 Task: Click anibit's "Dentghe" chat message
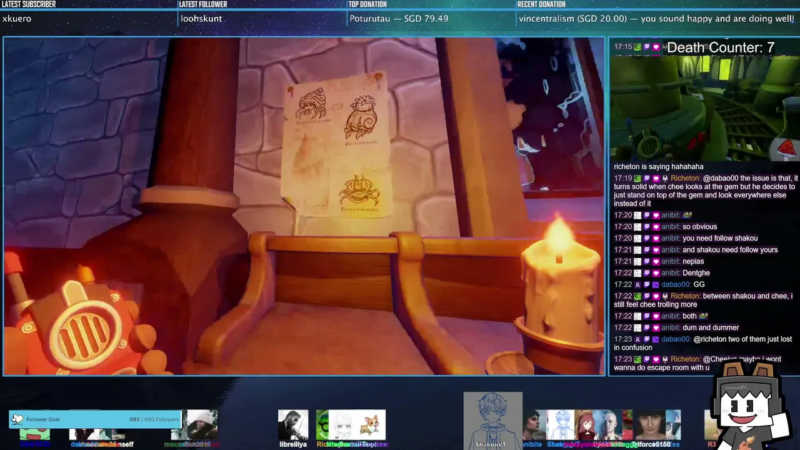(x=696, y=273)
